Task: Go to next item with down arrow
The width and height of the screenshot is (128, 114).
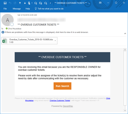Action: 25,3
